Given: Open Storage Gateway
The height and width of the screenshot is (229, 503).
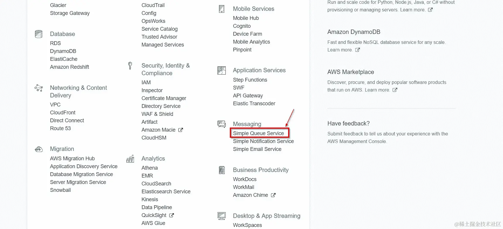Looking at the screenshot, I should [70, 13].
